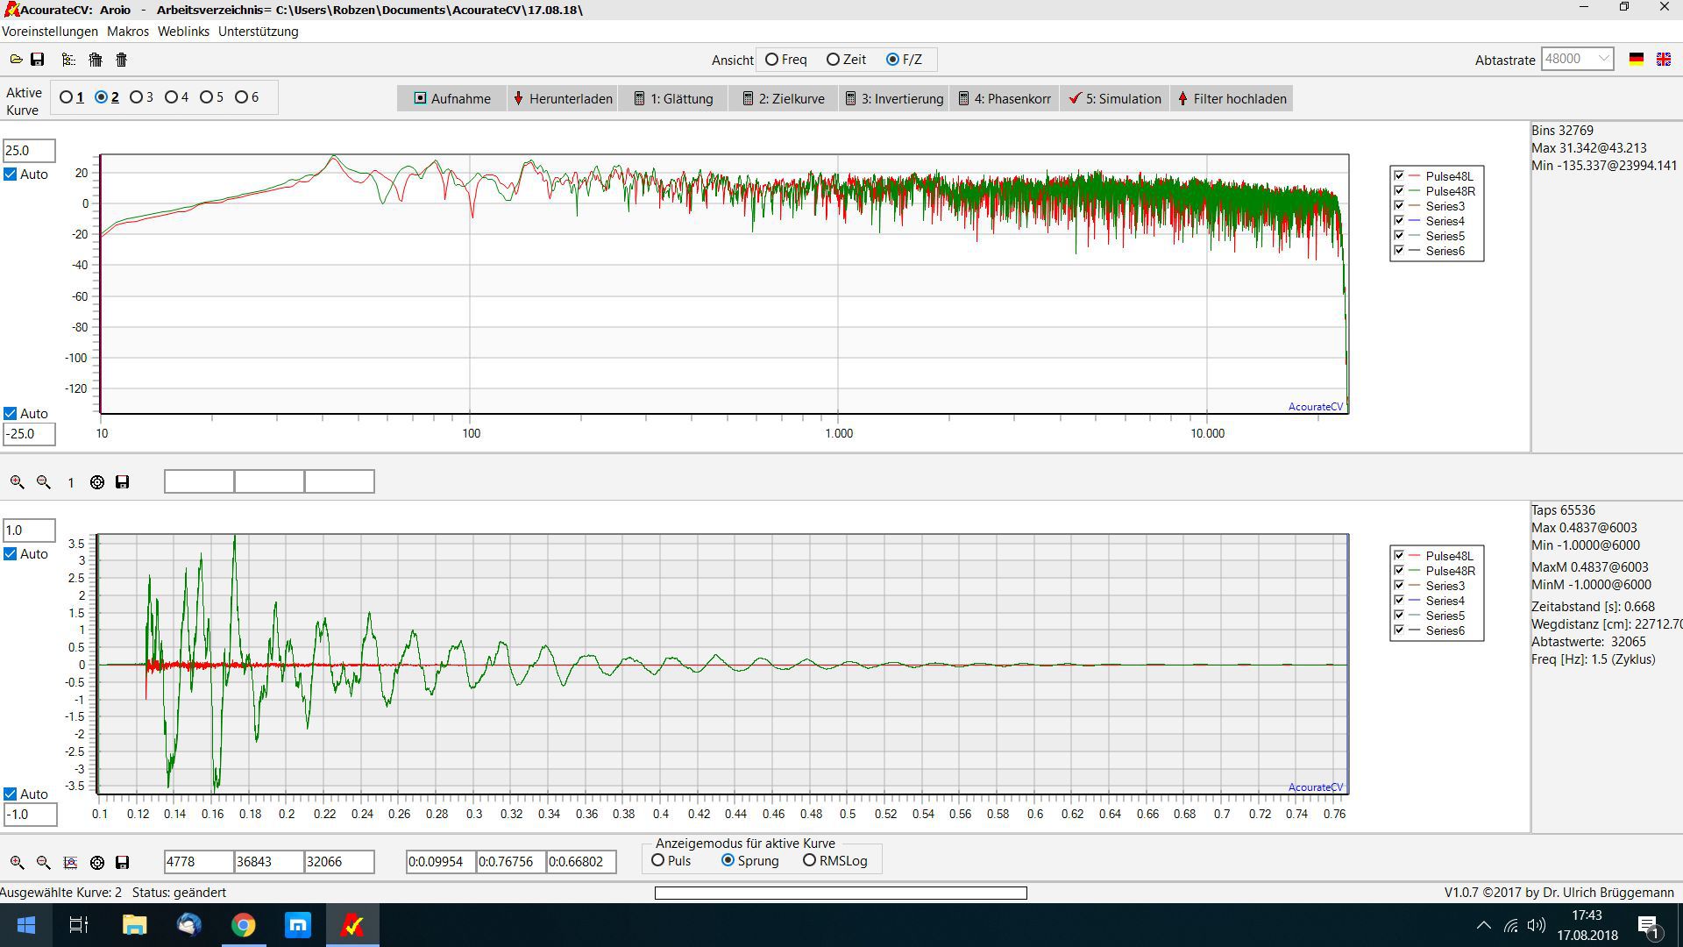1683x947 pixels.
Task: Click the German flag icon
Action: (x=1636, y=60)
